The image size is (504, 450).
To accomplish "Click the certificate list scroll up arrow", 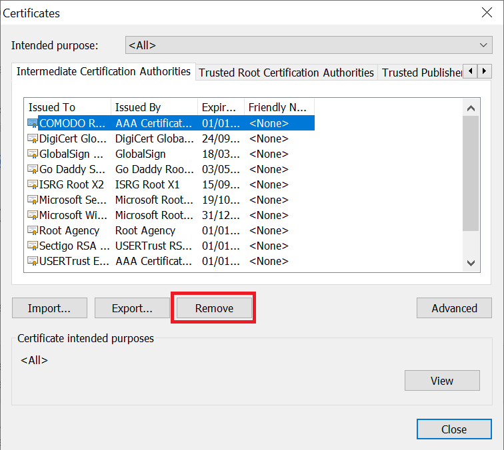I will click(471, 108).
